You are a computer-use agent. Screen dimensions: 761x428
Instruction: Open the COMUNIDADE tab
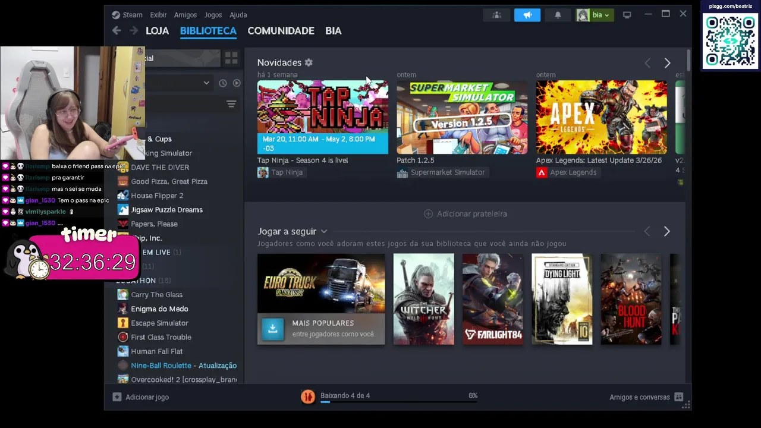point(281,31)
